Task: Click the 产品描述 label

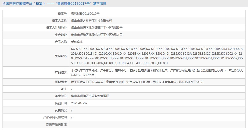Action: tap(61, 73)
